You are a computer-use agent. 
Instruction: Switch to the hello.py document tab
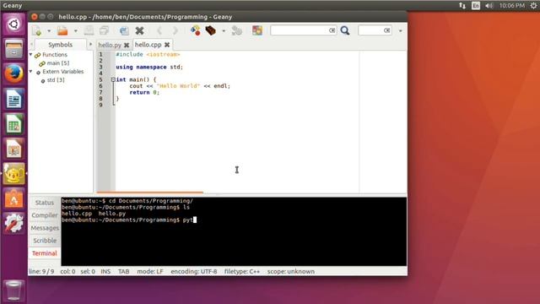coord(110,45)
